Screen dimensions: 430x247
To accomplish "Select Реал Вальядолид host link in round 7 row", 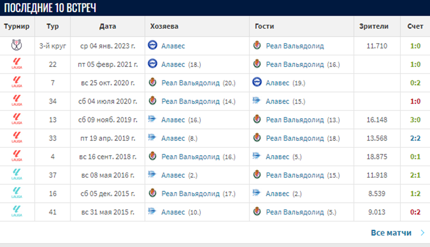I will tap(191, 83).
